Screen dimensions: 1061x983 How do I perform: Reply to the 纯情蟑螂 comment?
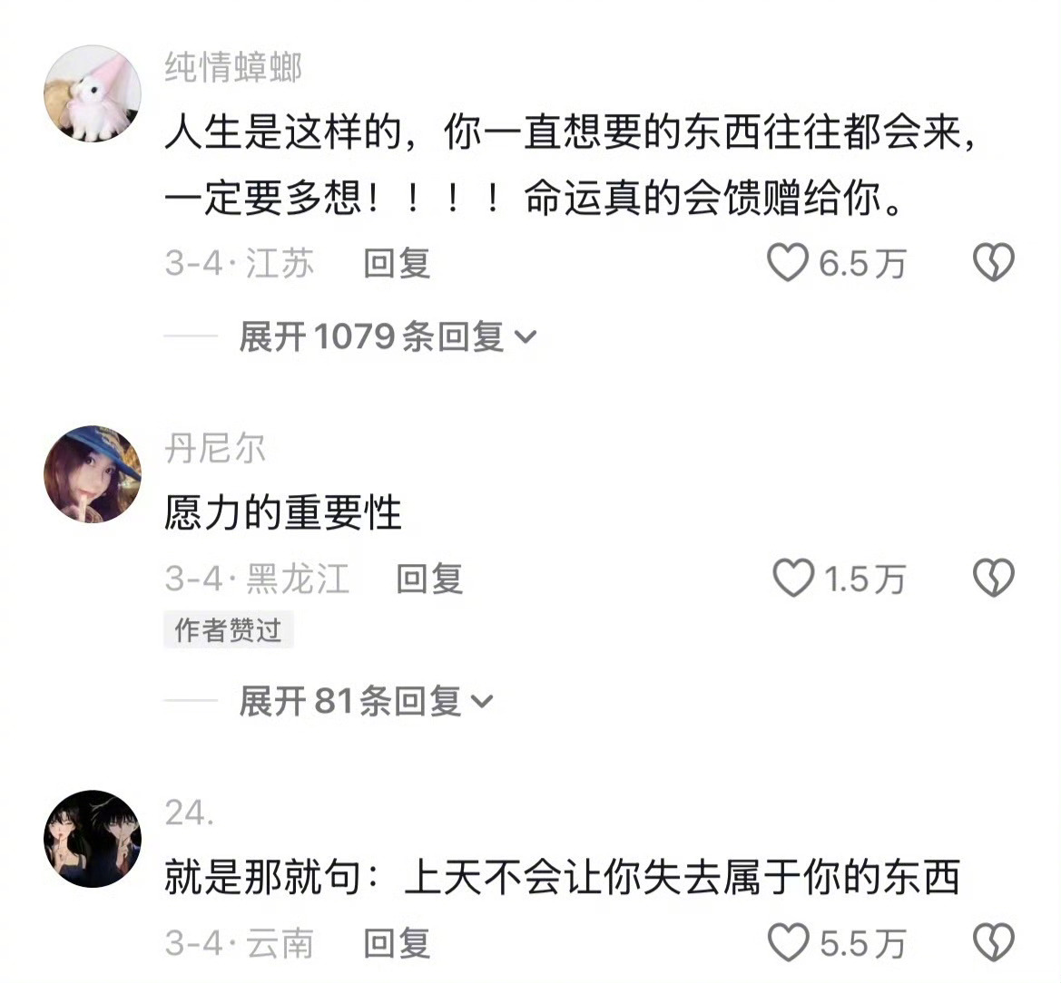click(x=397, y=263)
